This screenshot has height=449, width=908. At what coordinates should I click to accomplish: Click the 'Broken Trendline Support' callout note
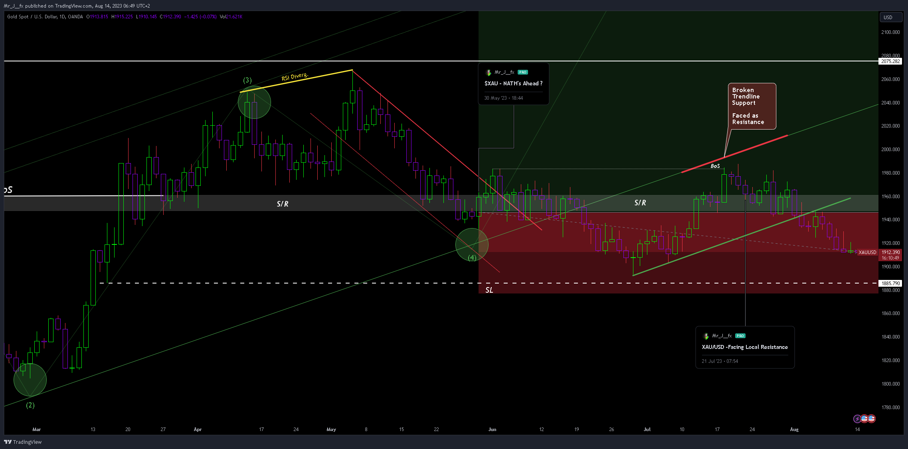[752, 106]
